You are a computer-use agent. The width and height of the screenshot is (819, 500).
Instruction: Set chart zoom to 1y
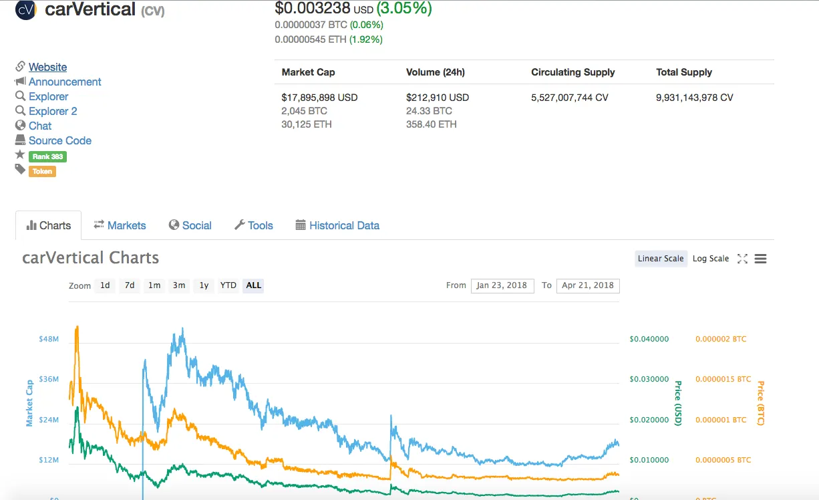coord(204,285)
